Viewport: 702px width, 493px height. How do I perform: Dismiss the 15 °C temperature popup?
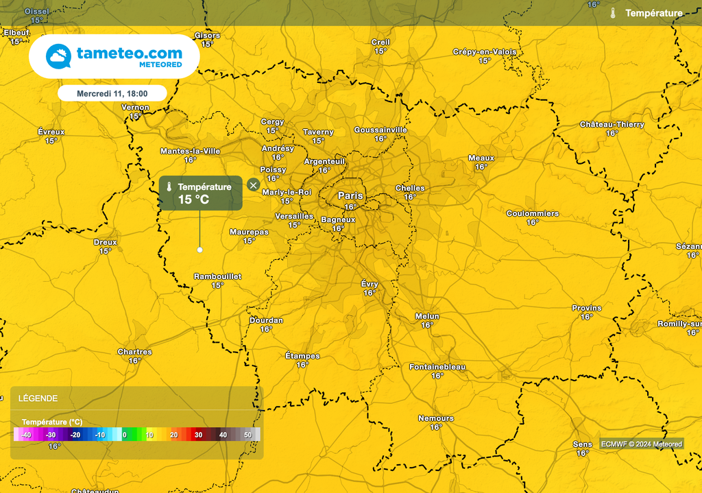pyautogui.click(x=252, y=184)
